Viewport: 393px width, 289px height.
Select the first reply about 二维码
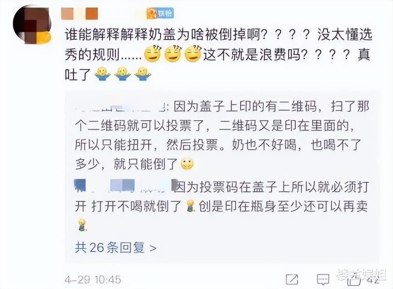click(x=222, y=135)
